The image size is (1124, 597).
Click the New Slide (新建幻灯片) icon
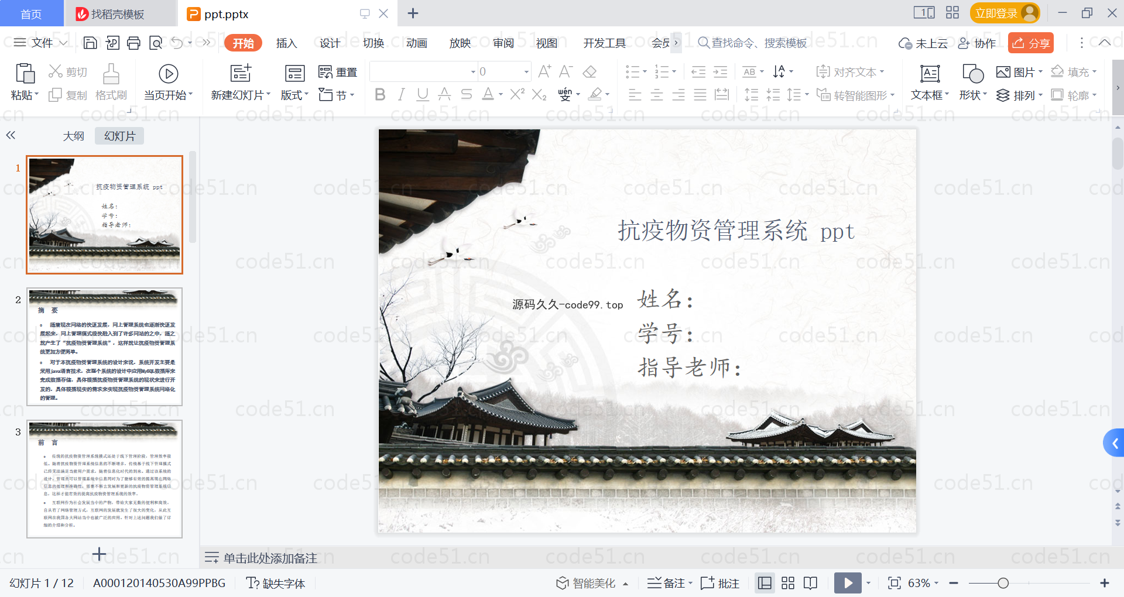point(241,73)
